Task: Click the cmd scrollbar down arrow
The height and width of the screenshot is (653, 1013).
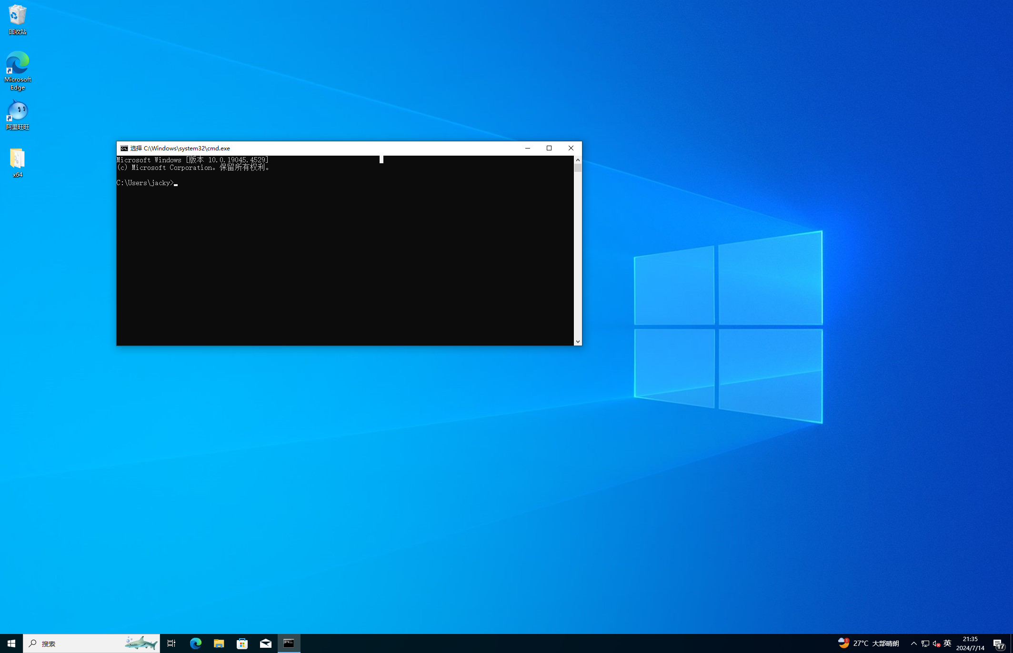Action: pyautogui.click(x=578, y=342)
